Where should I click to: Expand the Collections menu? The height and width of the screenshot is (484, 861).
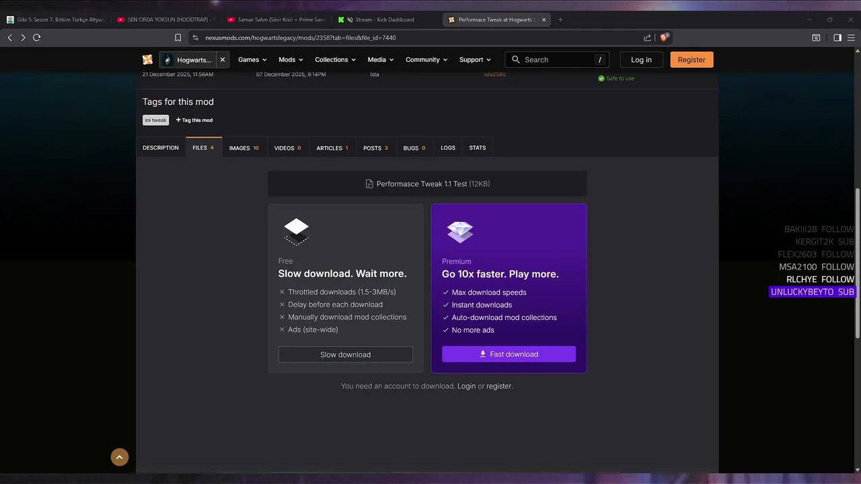point(335,60)
